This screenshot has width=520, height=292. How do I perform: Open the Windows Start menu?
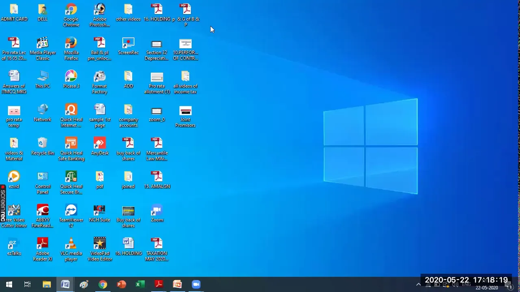pyautogui.click(x=9, y=284)
